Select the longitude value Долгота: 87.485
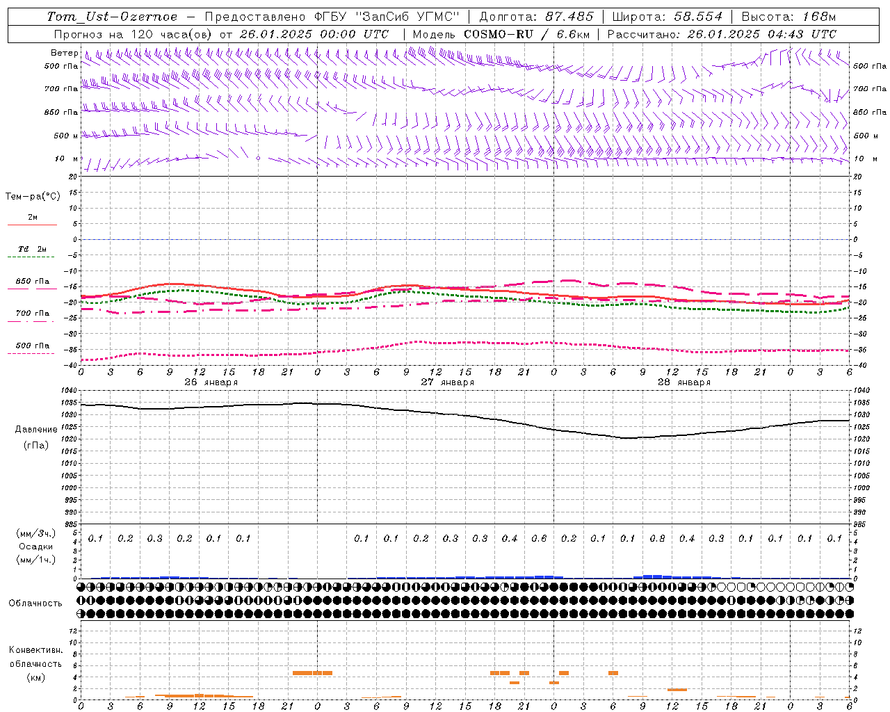The width and height of the screenshot is (890, 712). (x=537, y=17)
